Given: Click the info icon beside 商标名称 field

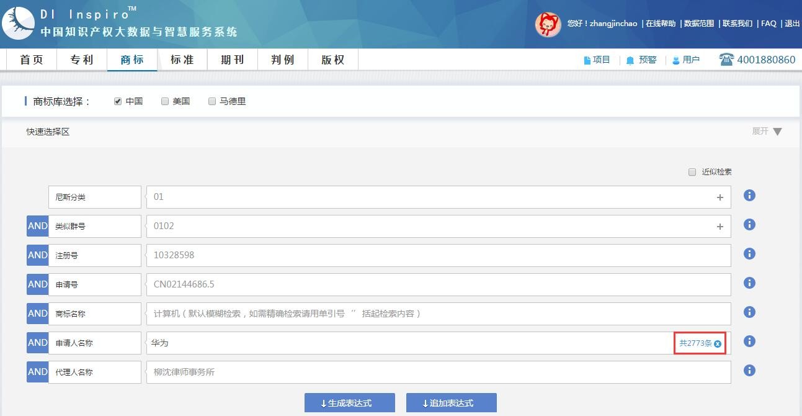Looking at the screenshot, I should (x=749, y=312).
